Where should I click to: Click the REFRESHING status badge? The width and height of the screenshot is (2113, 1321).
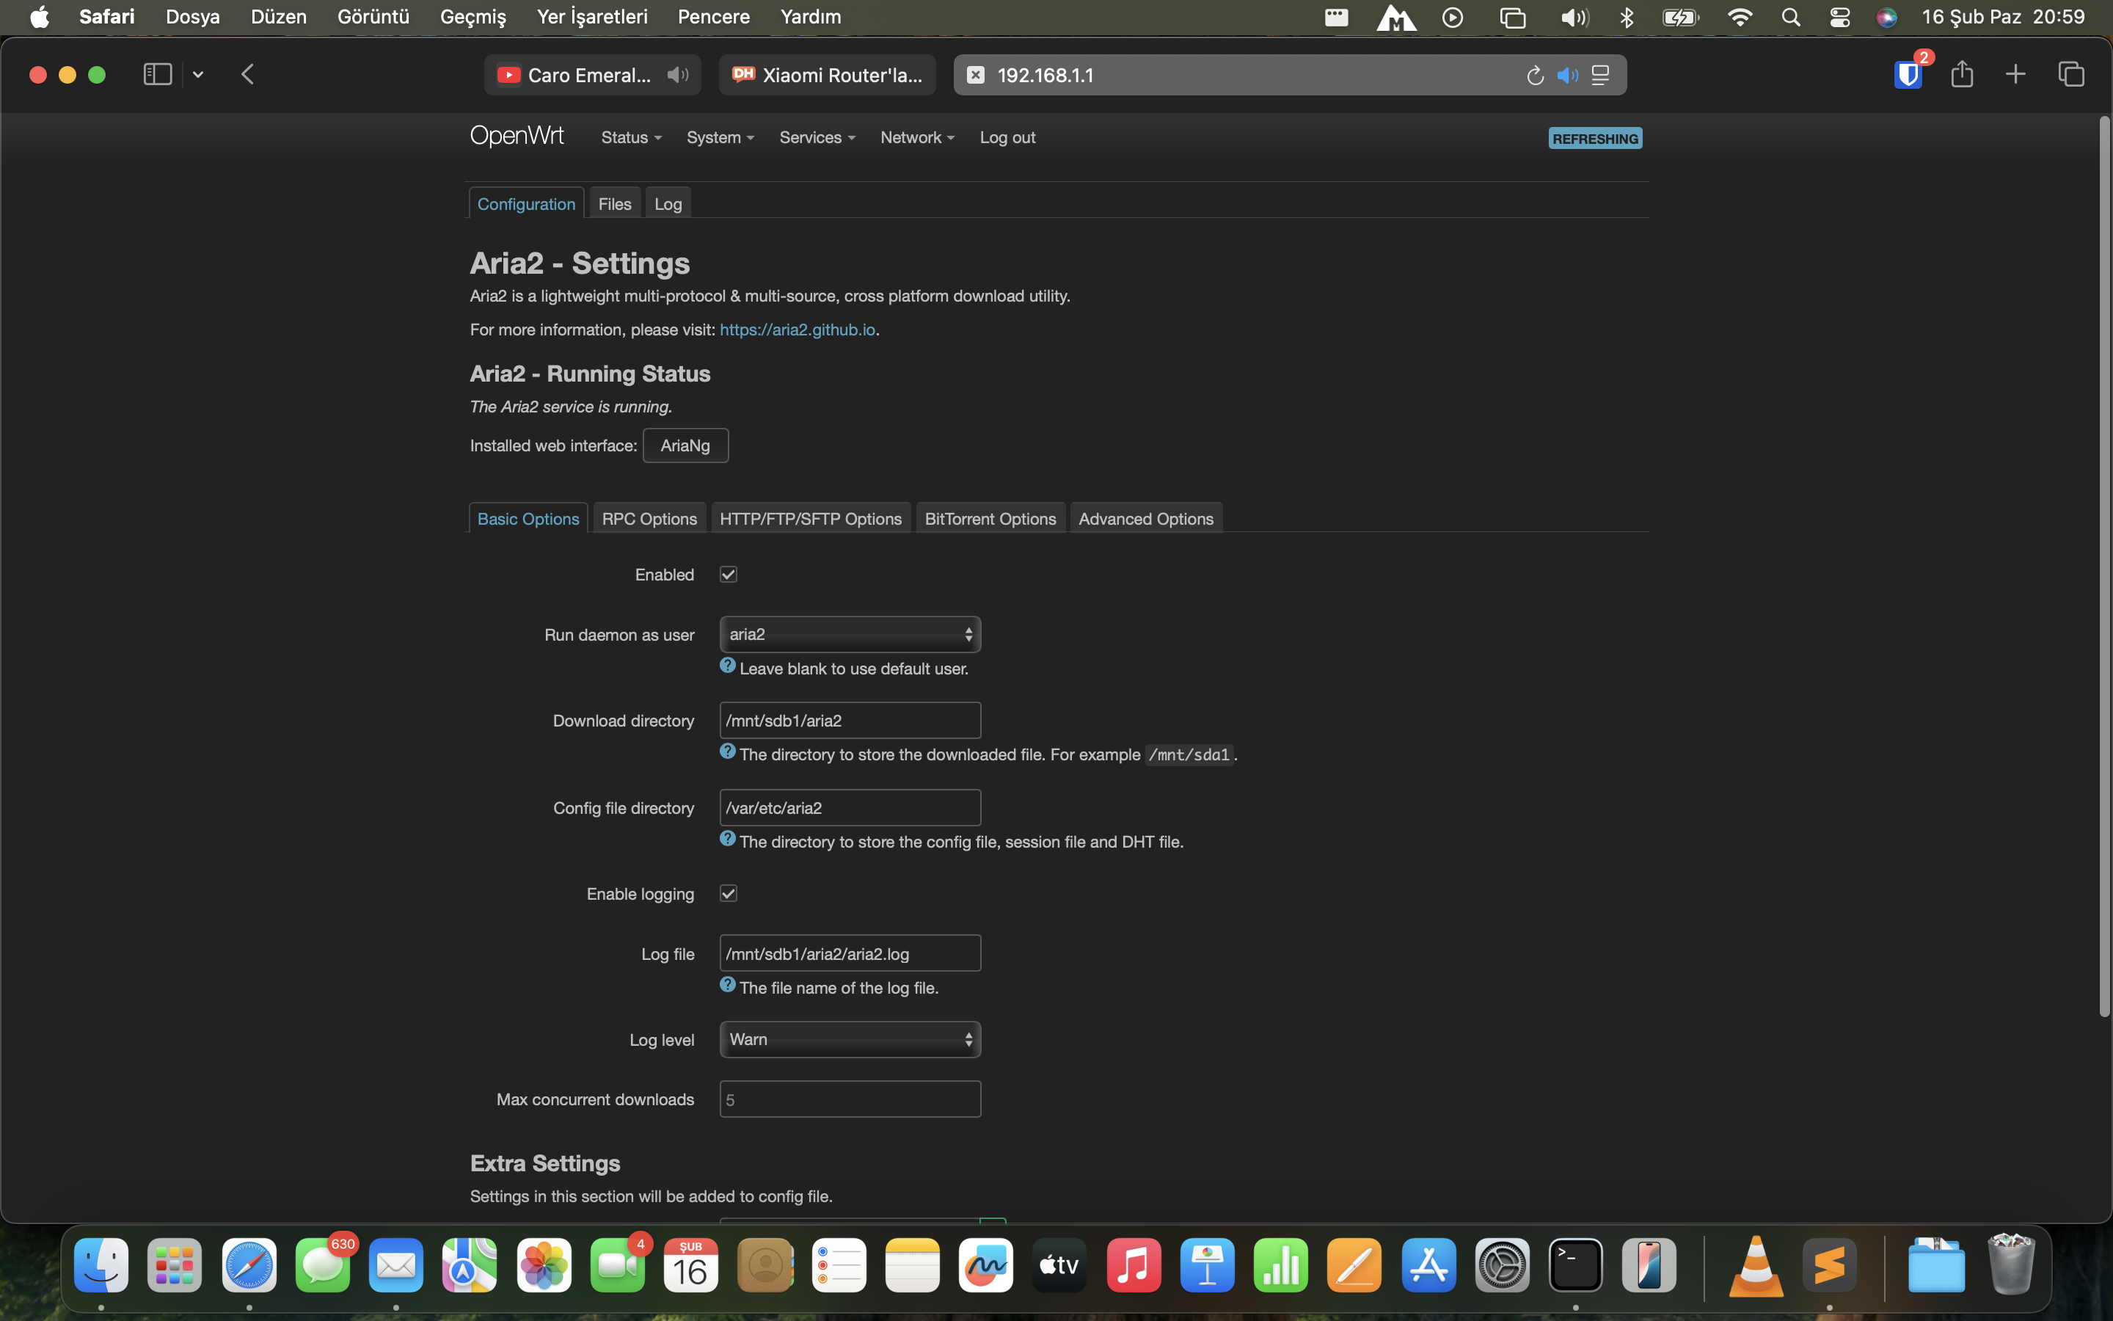click(1595, 138)
